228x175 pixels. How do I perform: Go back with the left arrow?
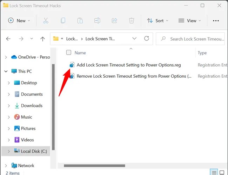point(8,39)
